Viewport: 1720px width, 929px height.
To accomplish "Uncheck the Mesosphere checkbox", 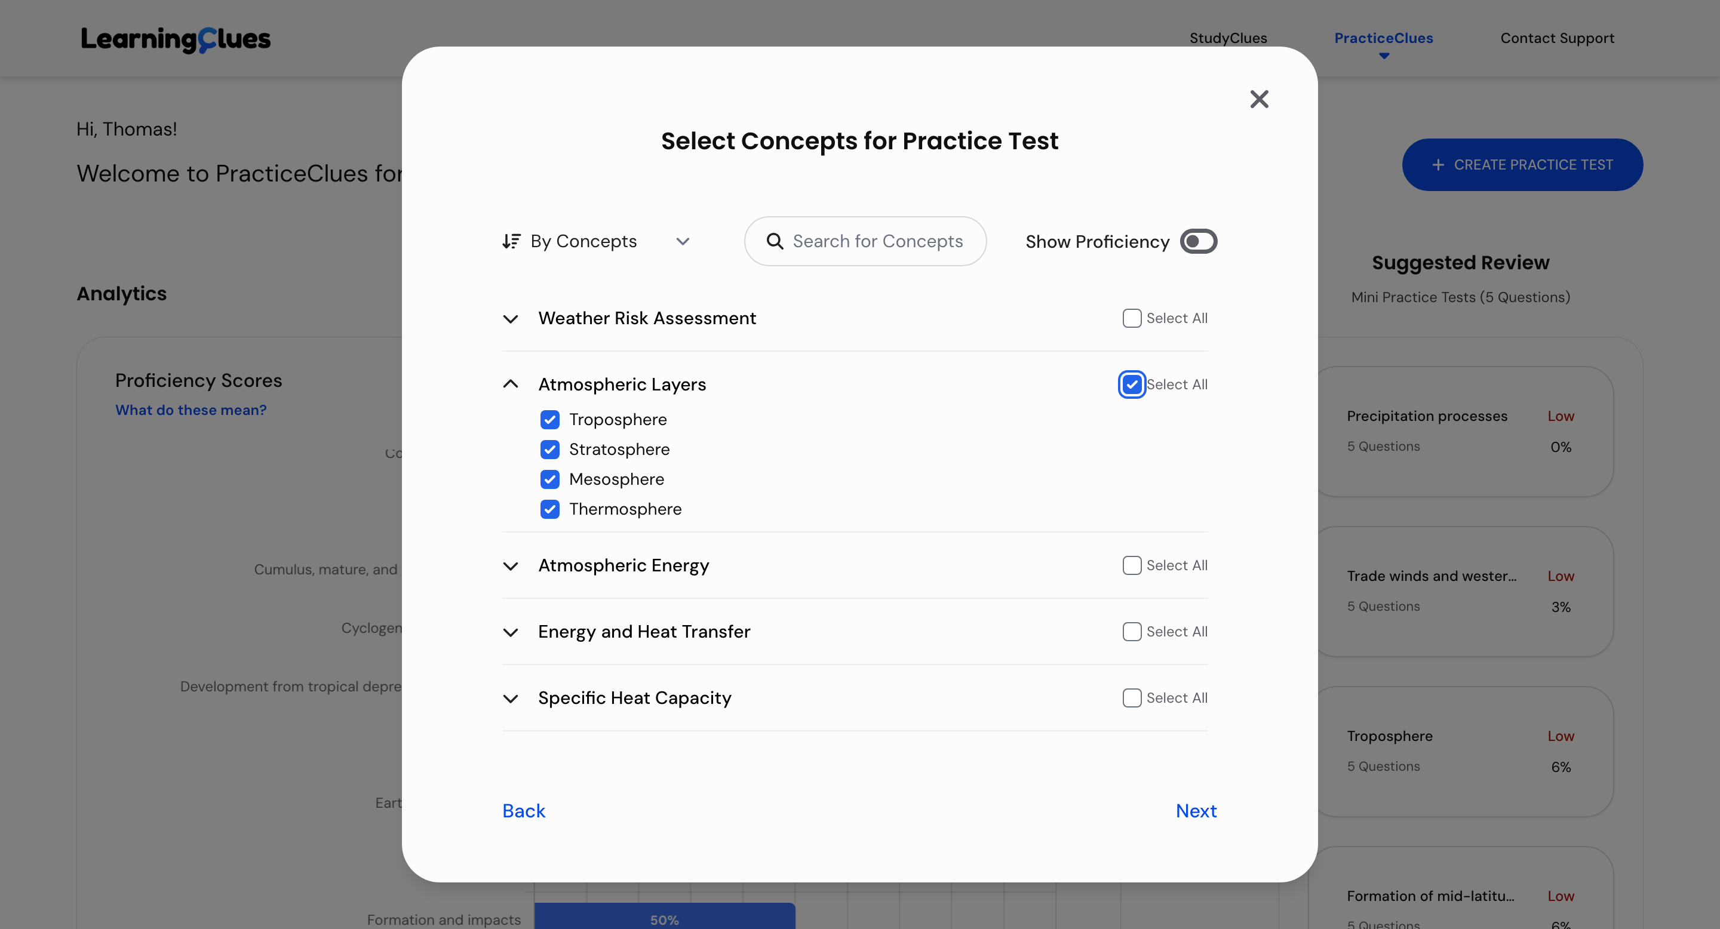I will pos(549,479).
